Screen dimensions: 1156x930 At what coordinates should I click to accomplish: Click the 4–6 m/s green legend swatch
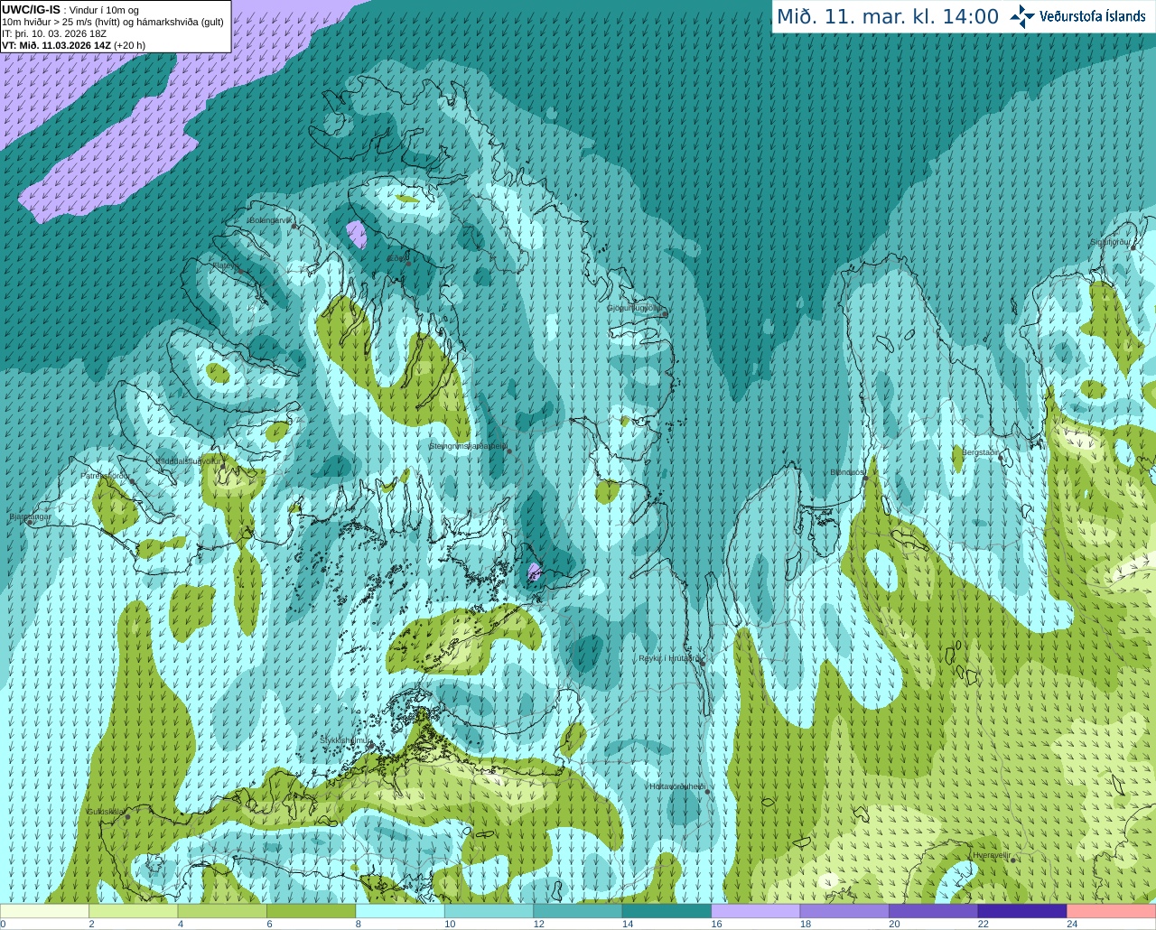(x=222, y=911)
